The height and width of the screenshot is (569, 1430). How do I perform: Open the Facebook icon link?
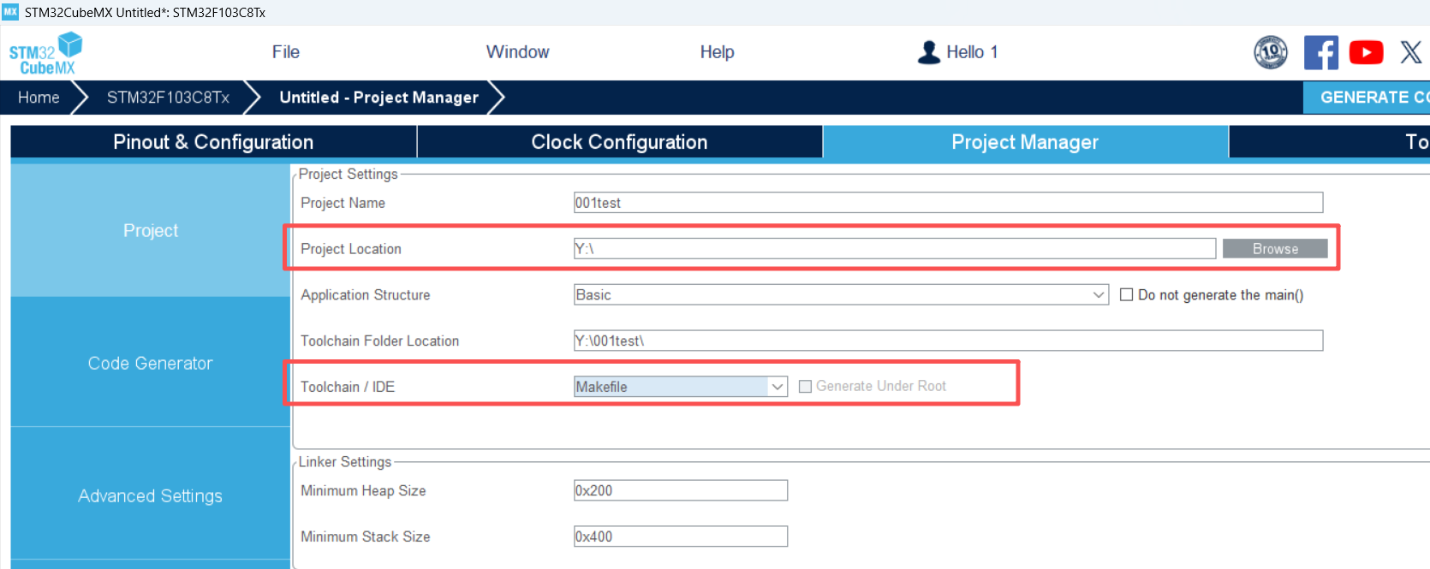tap(1321, 52)
